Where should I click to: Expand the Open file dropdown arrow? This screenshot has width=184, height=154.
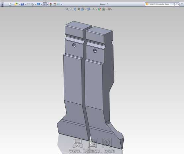pos(19,4)
